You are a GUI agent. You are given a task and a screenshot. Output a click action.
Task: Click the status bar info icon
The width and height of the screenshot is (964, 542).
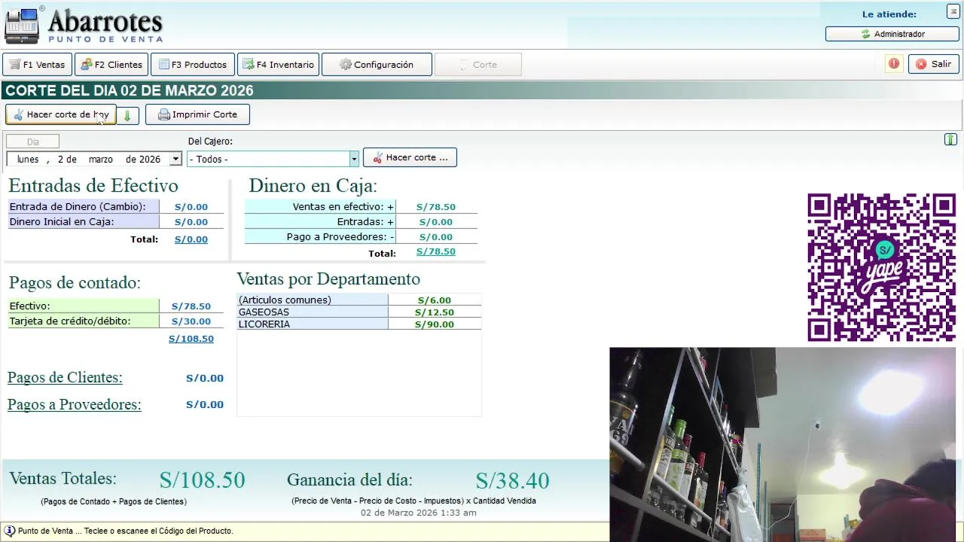click(10, 531)
